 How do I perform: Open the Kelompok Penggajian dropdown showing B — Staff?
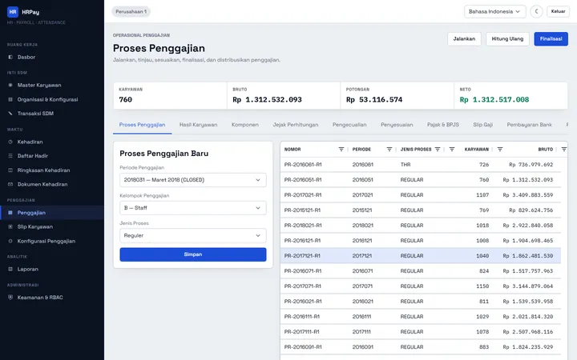(193, 208)
